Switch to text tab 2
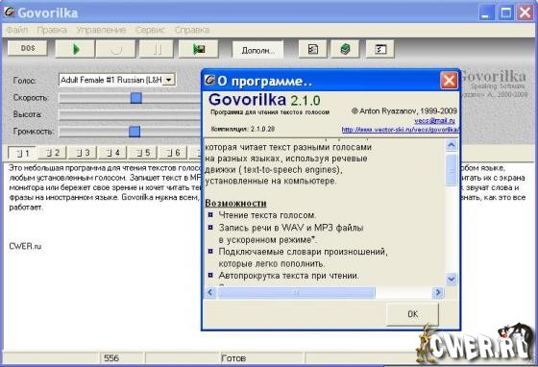538x367 pixels. tap(52, 153)
